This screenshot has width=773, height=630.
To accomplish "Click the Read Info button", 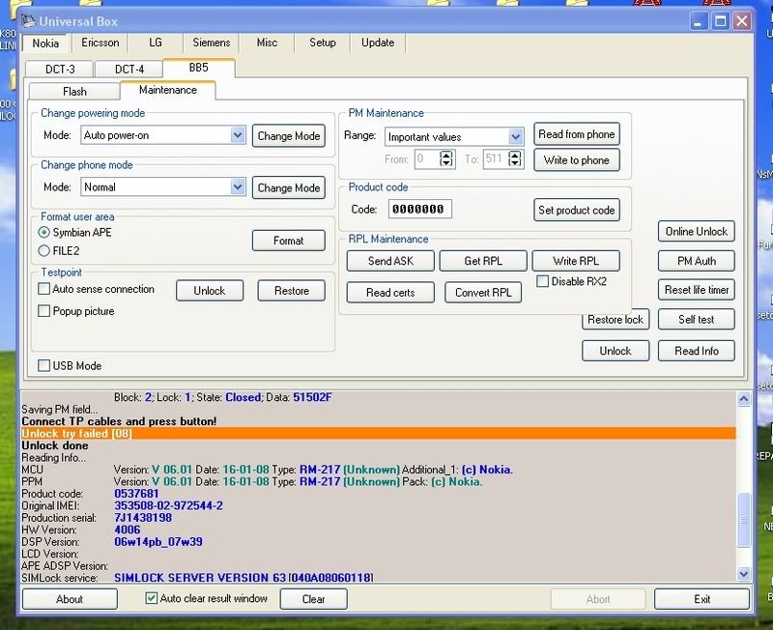I will 696,351.
